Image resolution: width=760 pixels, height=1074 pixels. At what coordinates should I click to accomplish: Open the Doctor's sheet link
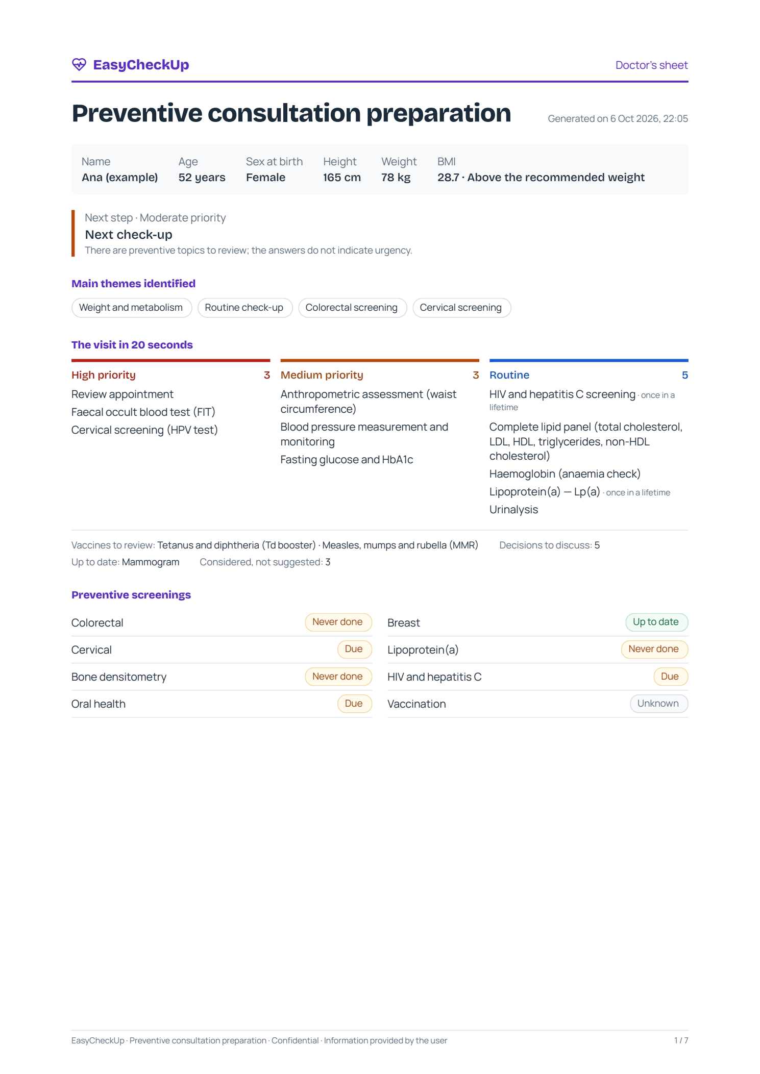pos(651,65)
